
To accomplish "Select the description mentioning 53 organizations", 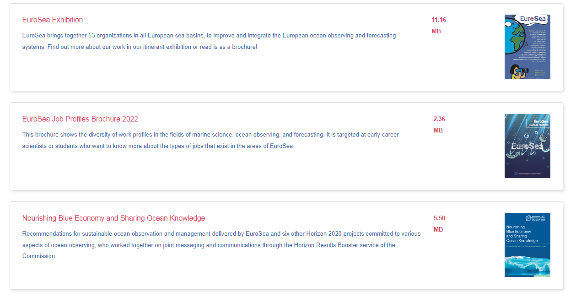I will 209,41.
